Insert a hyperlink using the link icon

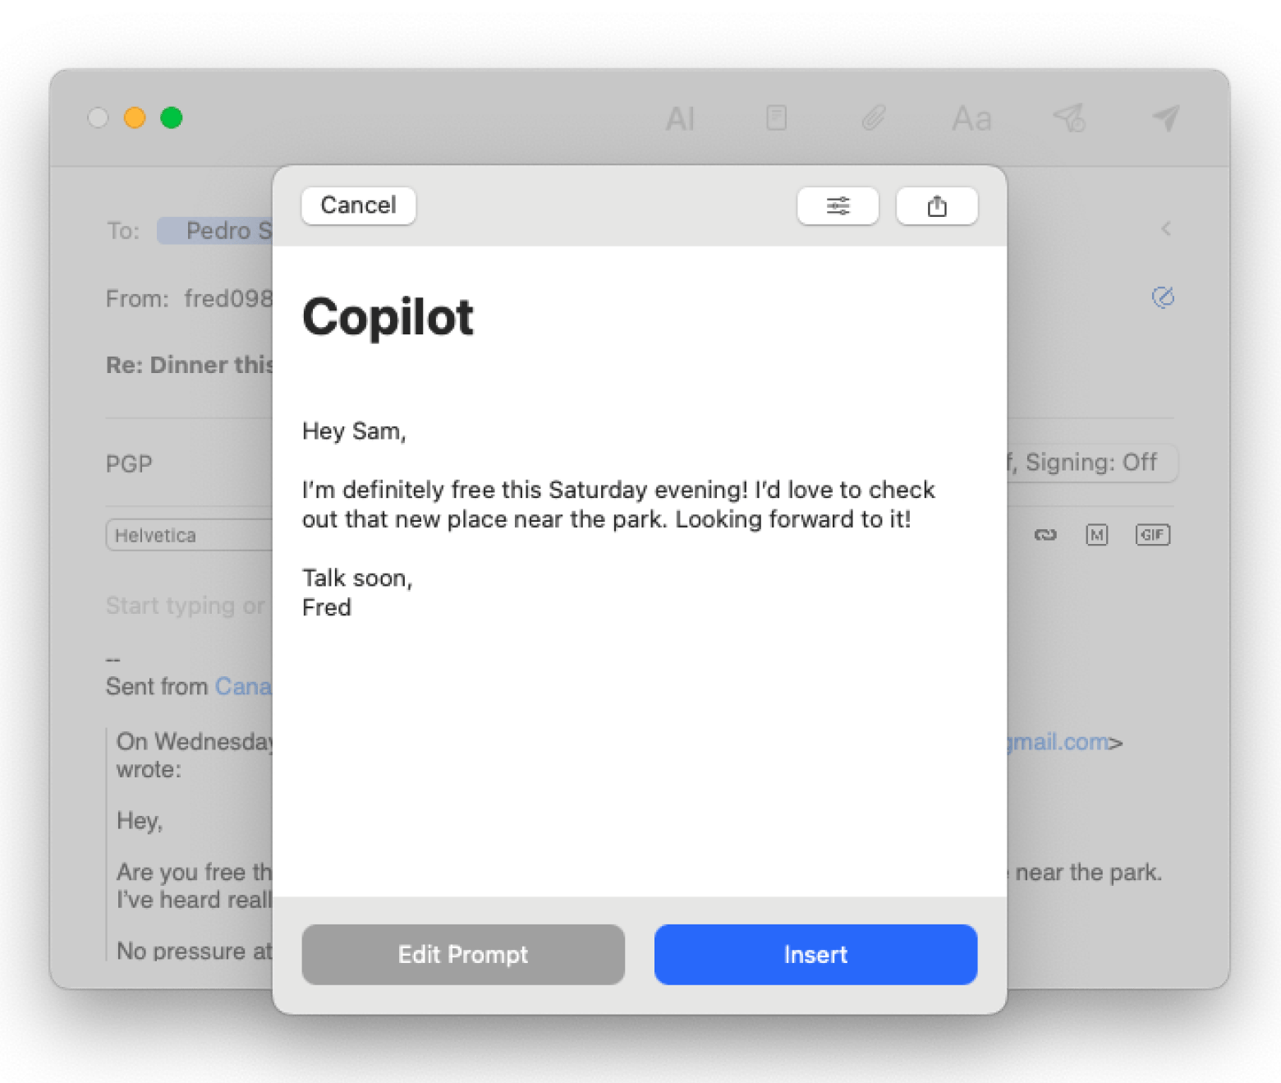pos(1046,535)
